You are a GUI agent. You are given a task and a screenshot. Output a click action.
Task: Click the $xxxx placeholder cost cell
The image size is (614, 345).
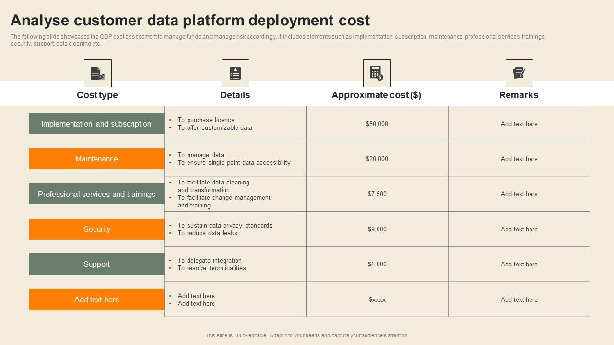click(377, 299)
